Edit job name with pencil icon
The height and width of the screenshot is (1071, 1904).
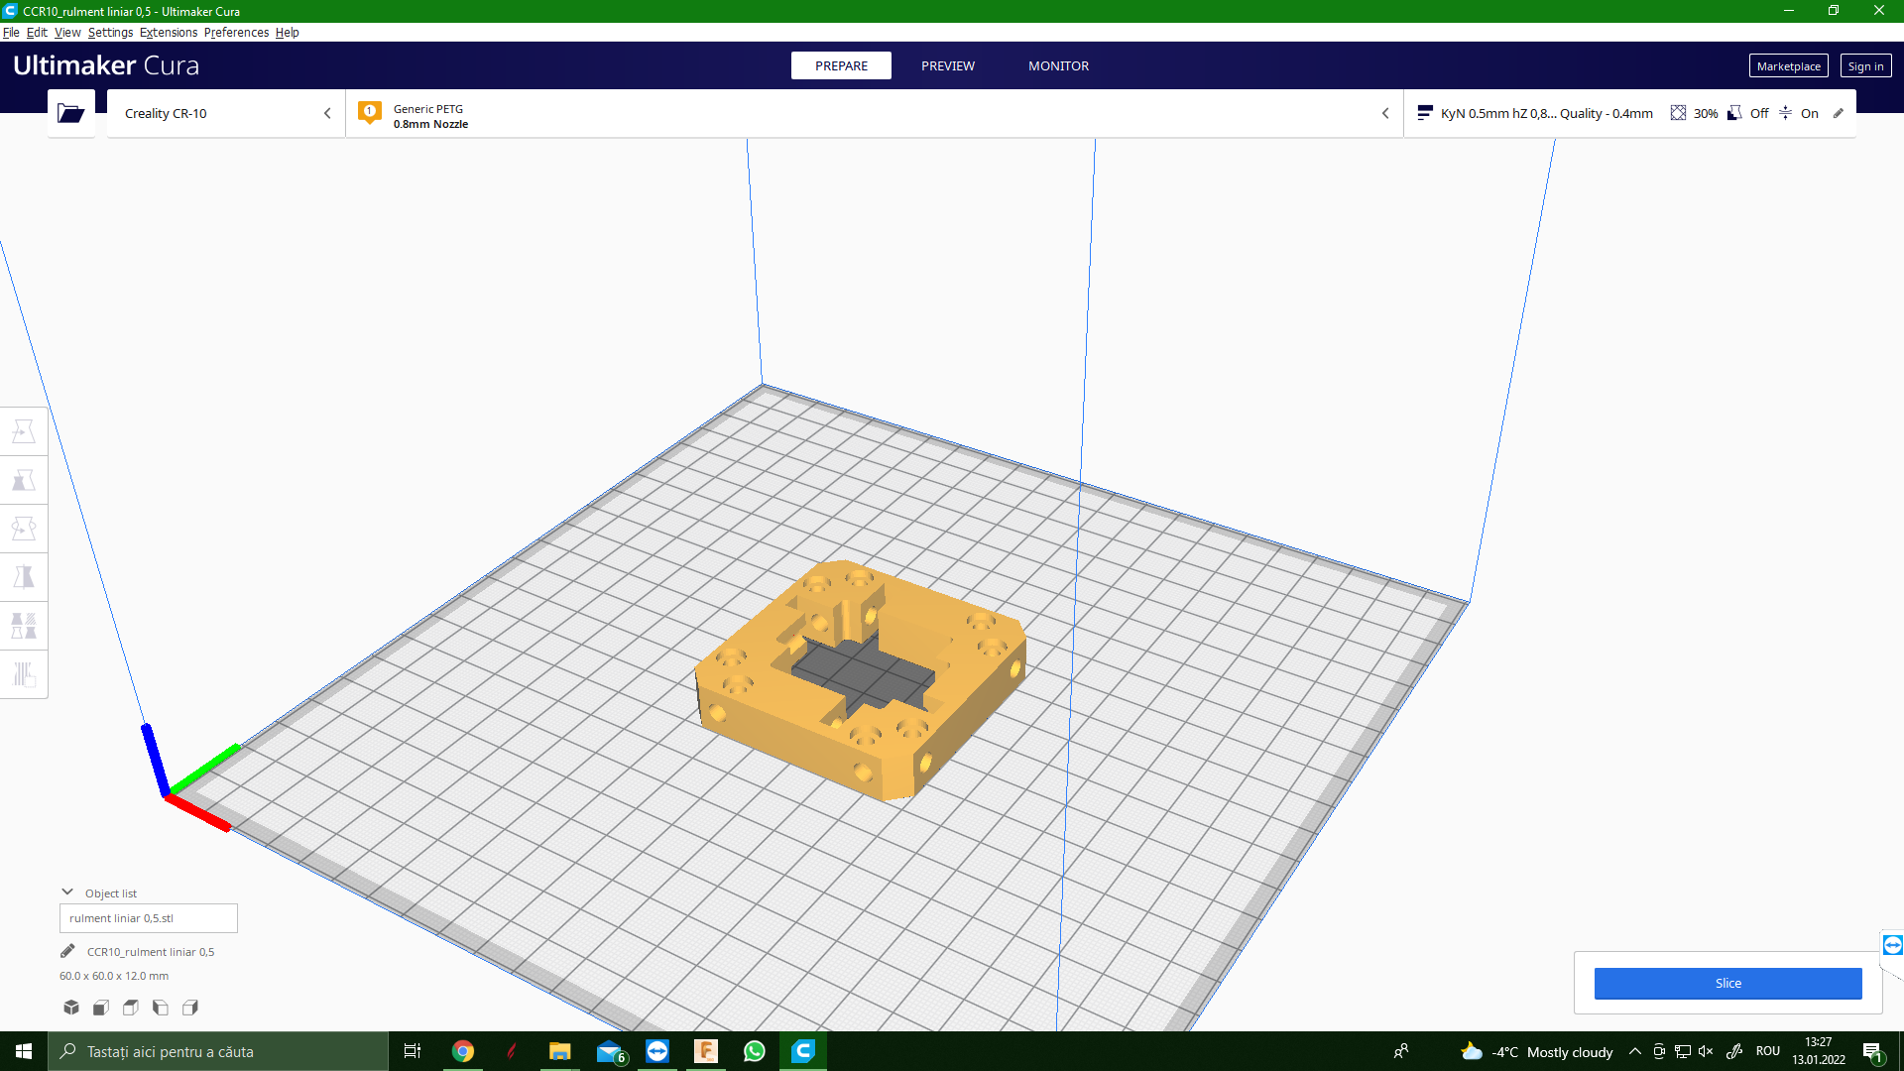pyautogui.click(x=67, y=952)
